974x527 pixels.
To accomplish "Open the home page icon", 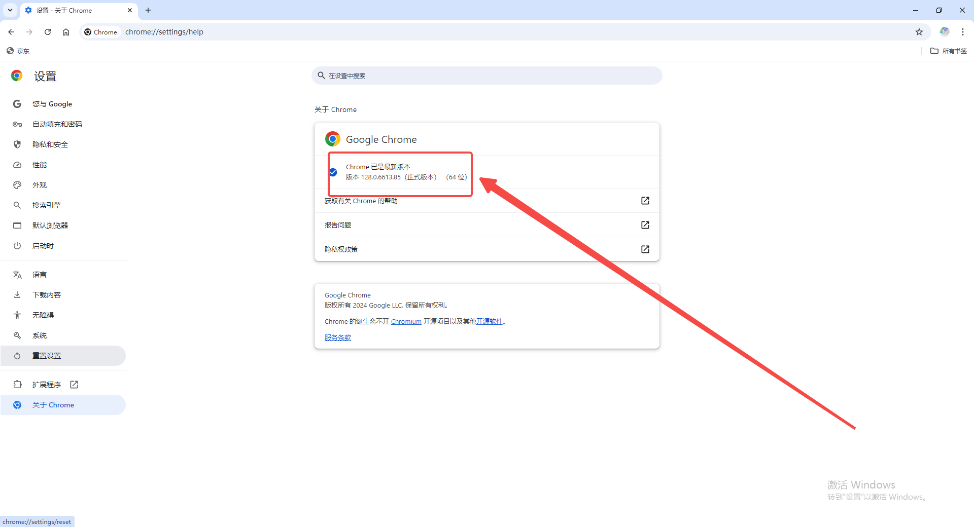I will [x=66, y=32].
